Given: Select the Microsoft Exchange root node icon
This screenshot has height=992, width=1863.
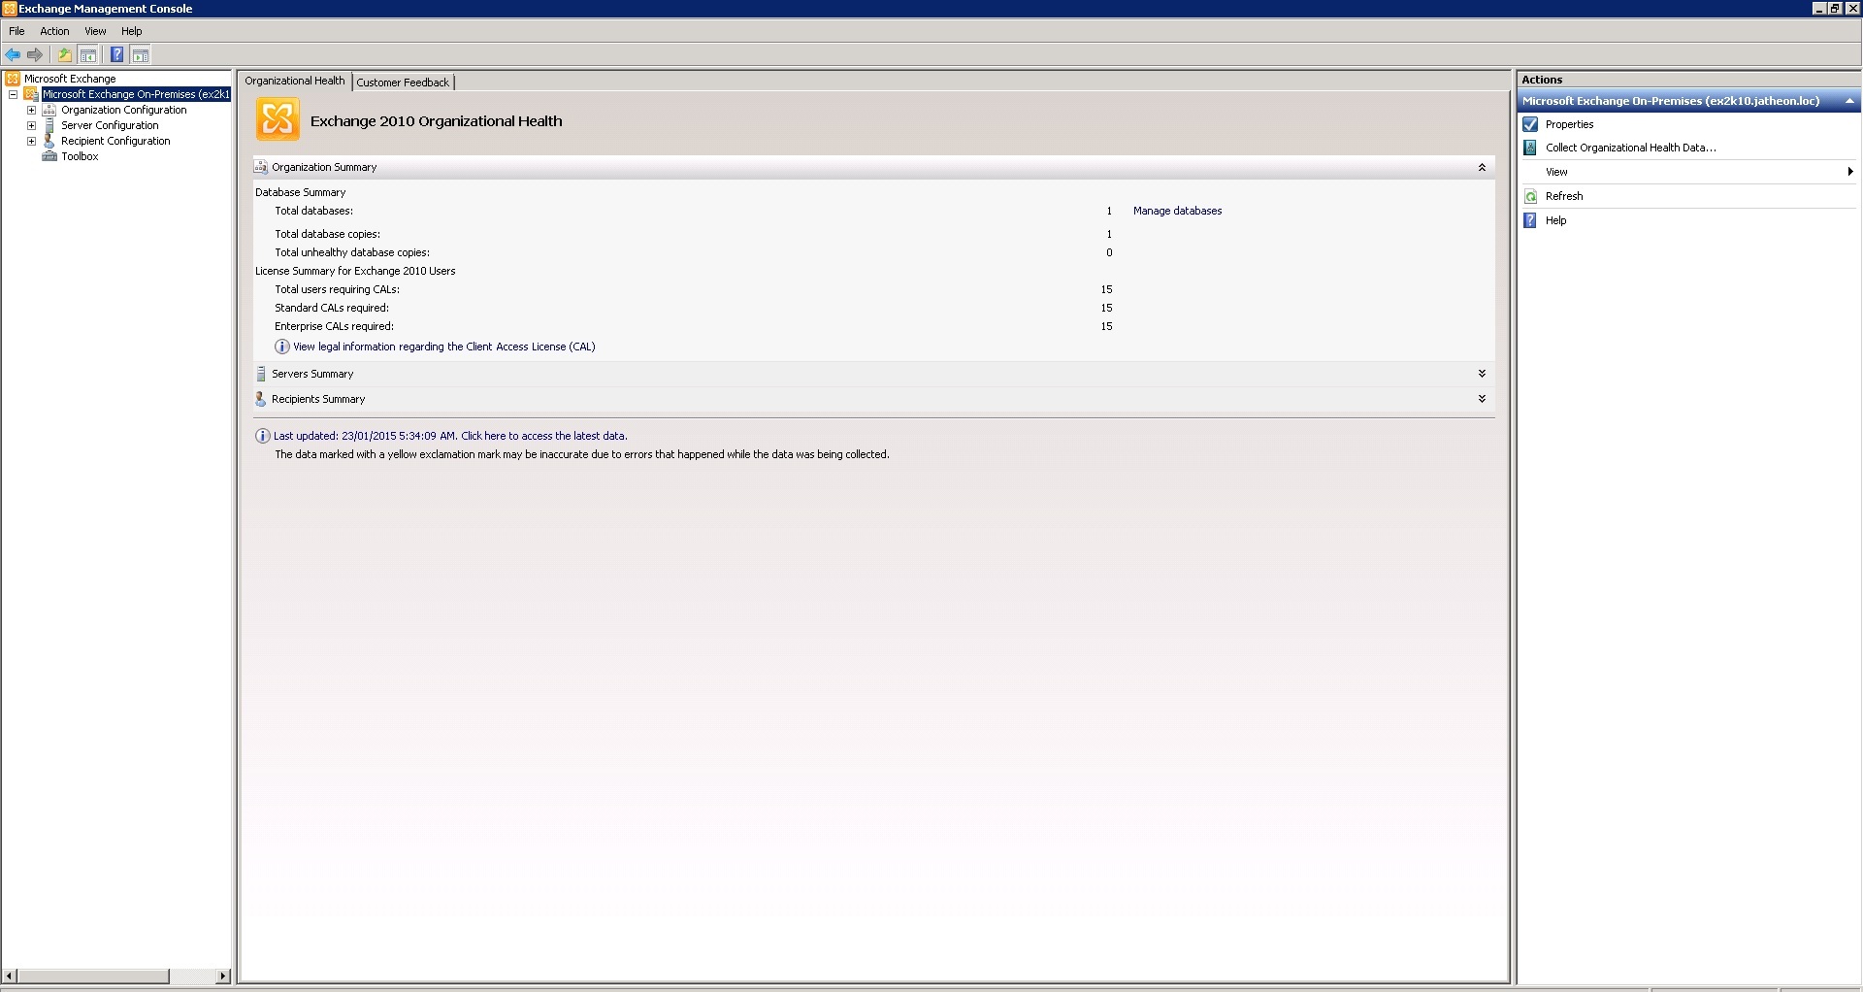Looking at the screenshot, I should 13,79.
